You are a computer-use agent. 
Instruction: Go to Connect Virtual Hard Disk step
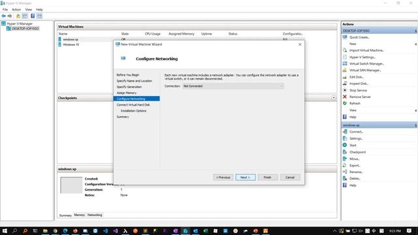click(x=133, y=104)
